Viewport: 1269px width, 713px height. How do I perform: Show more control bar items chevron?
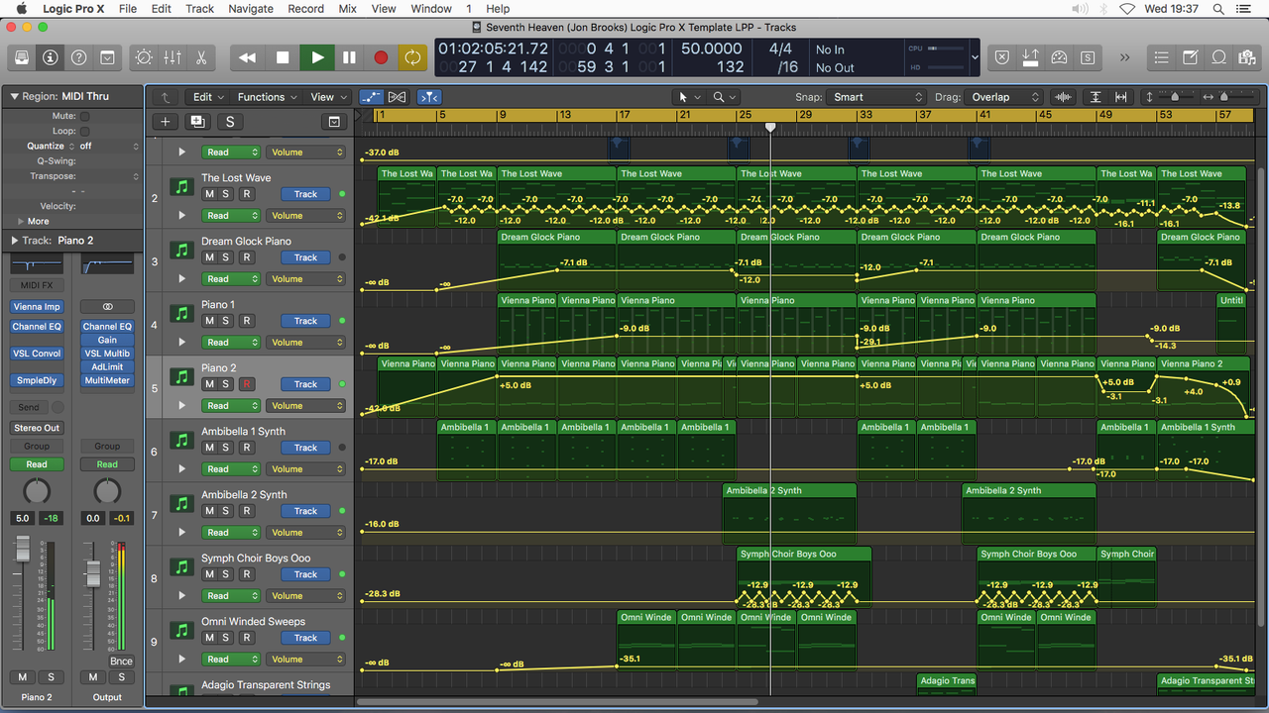1125,57
